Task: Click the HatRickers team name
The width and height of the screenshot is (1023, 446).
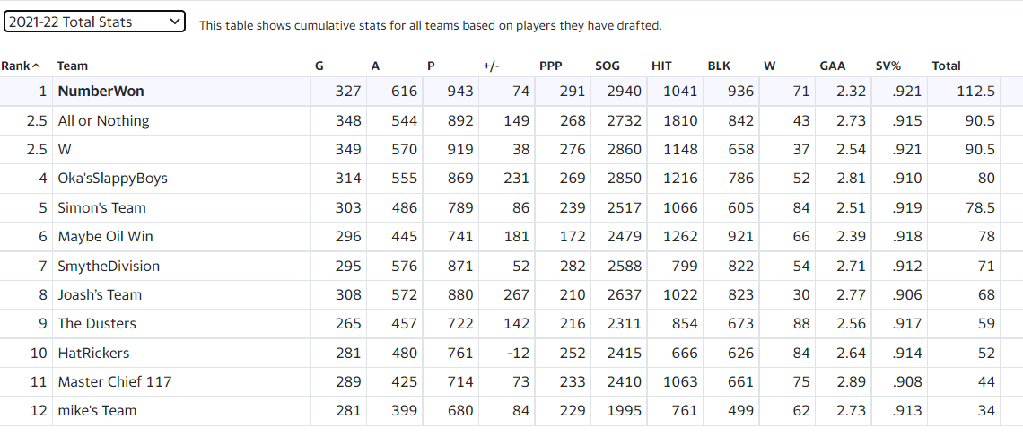Action: click(x=93, y=354)
